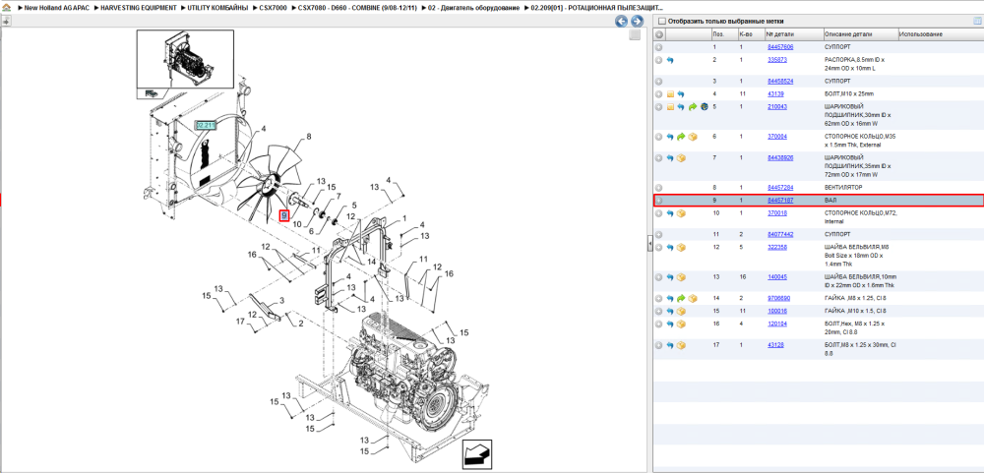
Task: Toggle the grey plus circle for row 8
Action: pos(659,188)
